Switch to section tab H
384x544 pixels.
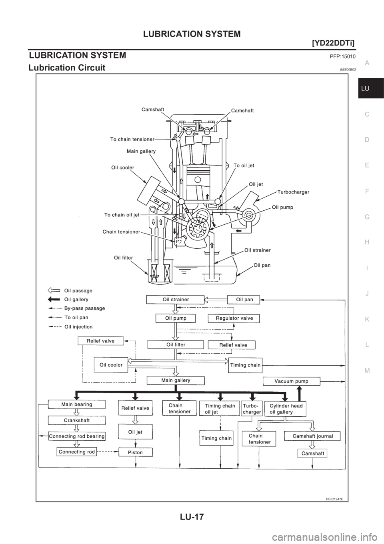[367, 242]
